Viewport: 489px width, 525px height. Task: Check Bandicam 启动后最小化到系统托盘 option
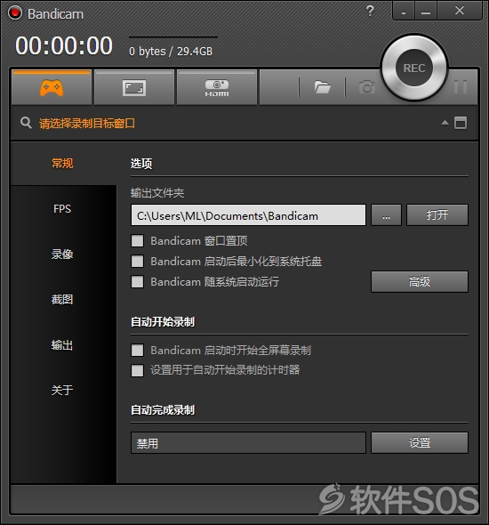coord(137,261)
